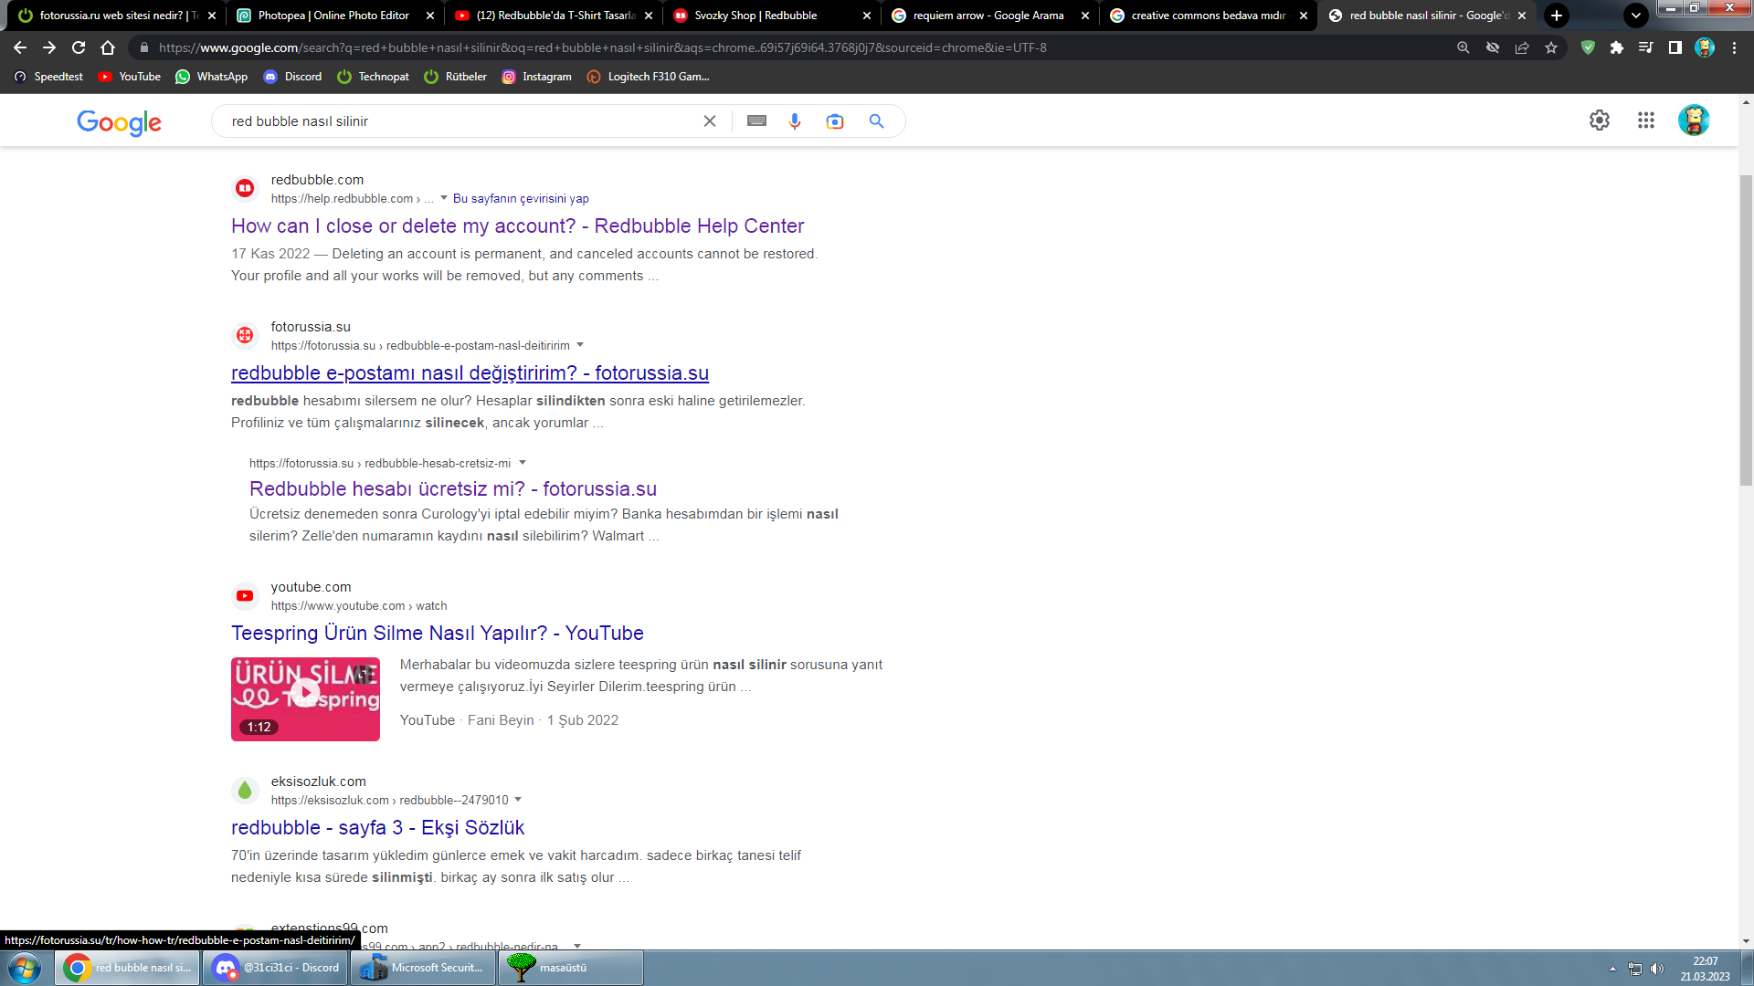This screenshot has width=1754, height=986.
Task: Reload the current page
Action: click(79, 47)
